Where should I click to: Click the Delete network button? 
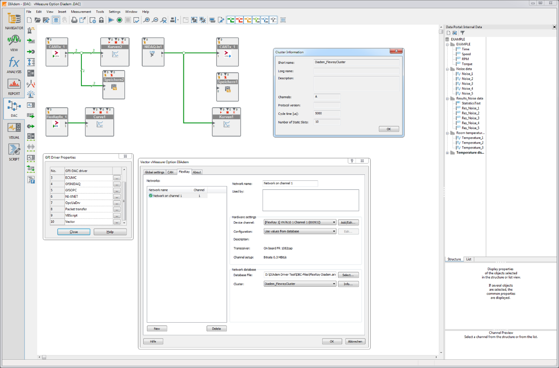click(x=216, y=329)
